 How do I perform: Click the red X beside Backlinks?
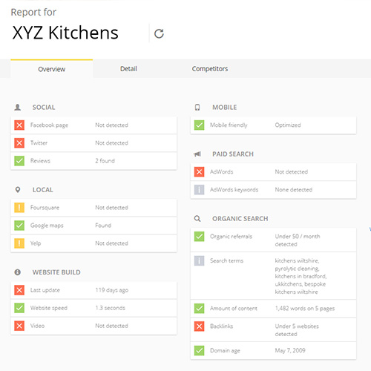(x=199, y=326)
